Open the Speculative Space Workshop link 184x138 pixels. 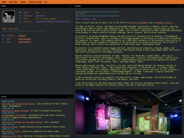pos(15,111)
